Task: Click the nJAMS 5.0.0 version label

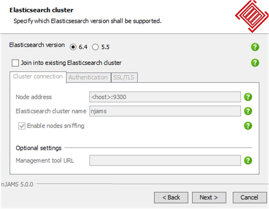Action: click(x=17, y=184)
